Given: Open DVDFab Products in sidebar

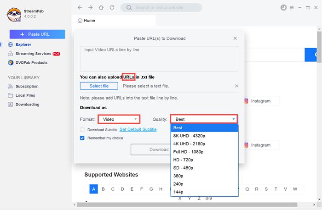Looking at the screenshot, I should [x=31, y=63].
